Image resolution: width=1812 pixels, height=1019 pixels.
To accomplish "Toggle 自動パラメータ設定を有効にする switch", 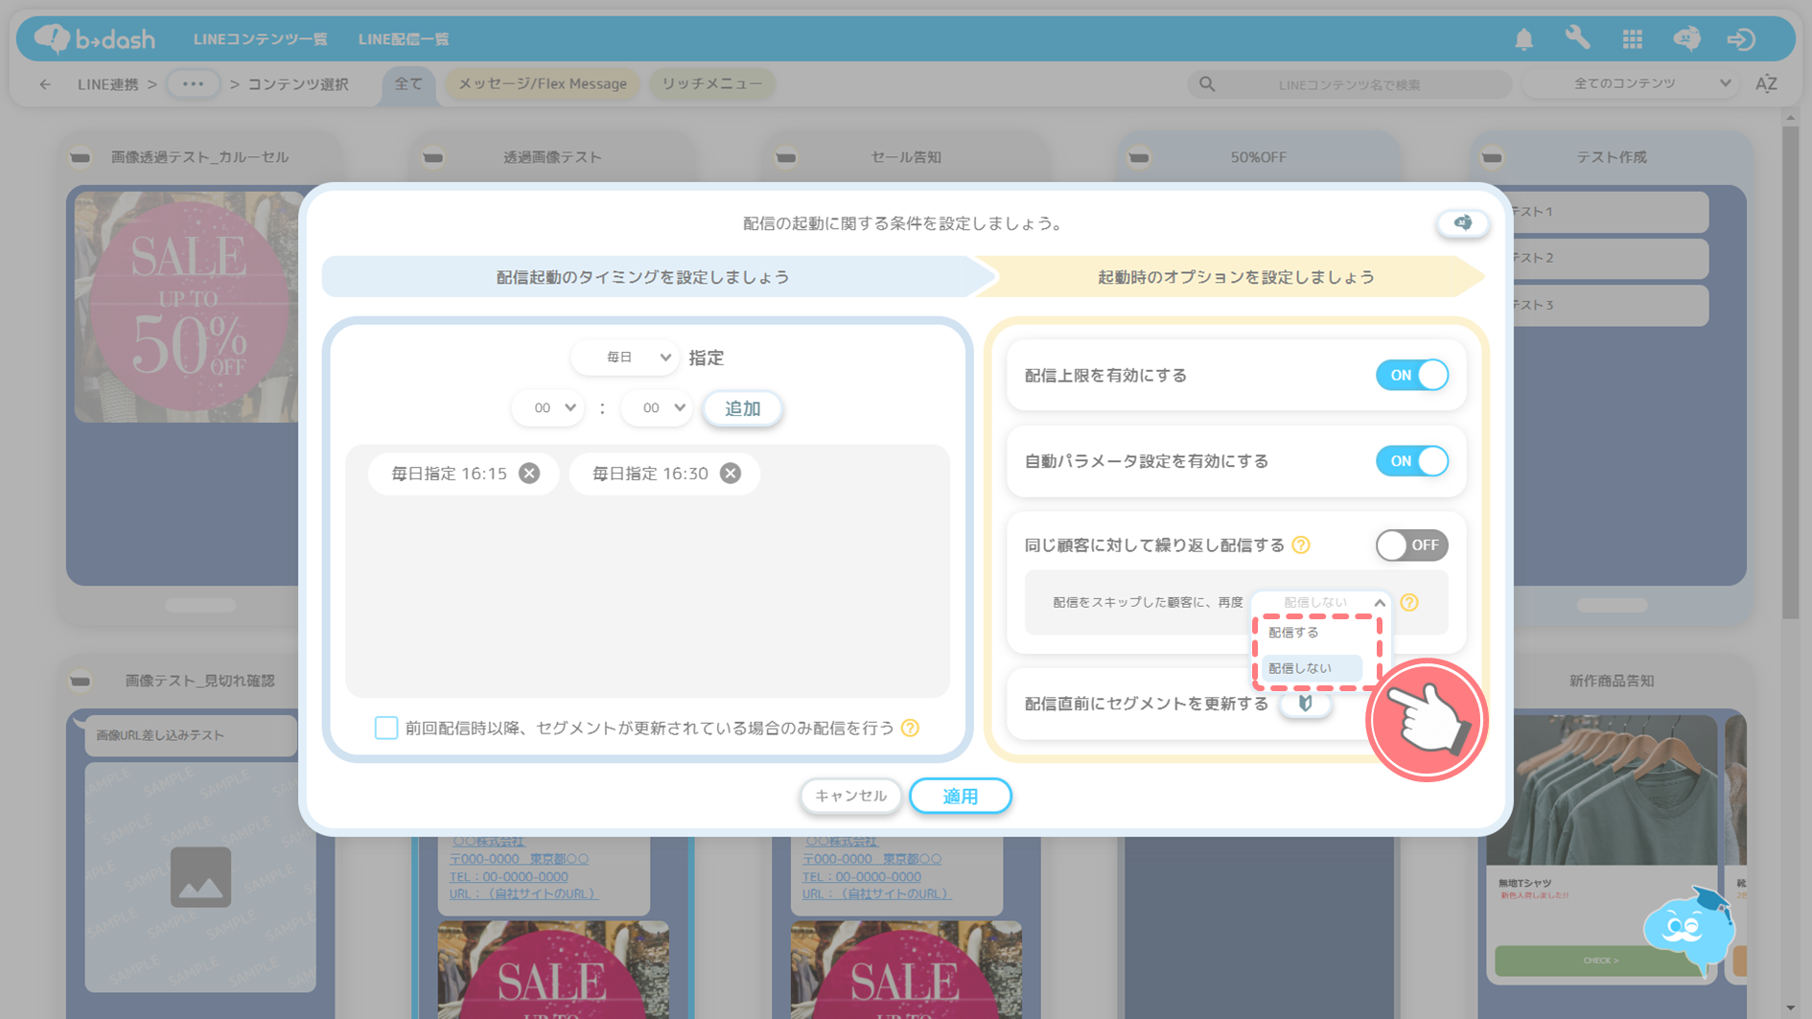I will 1411,461.
